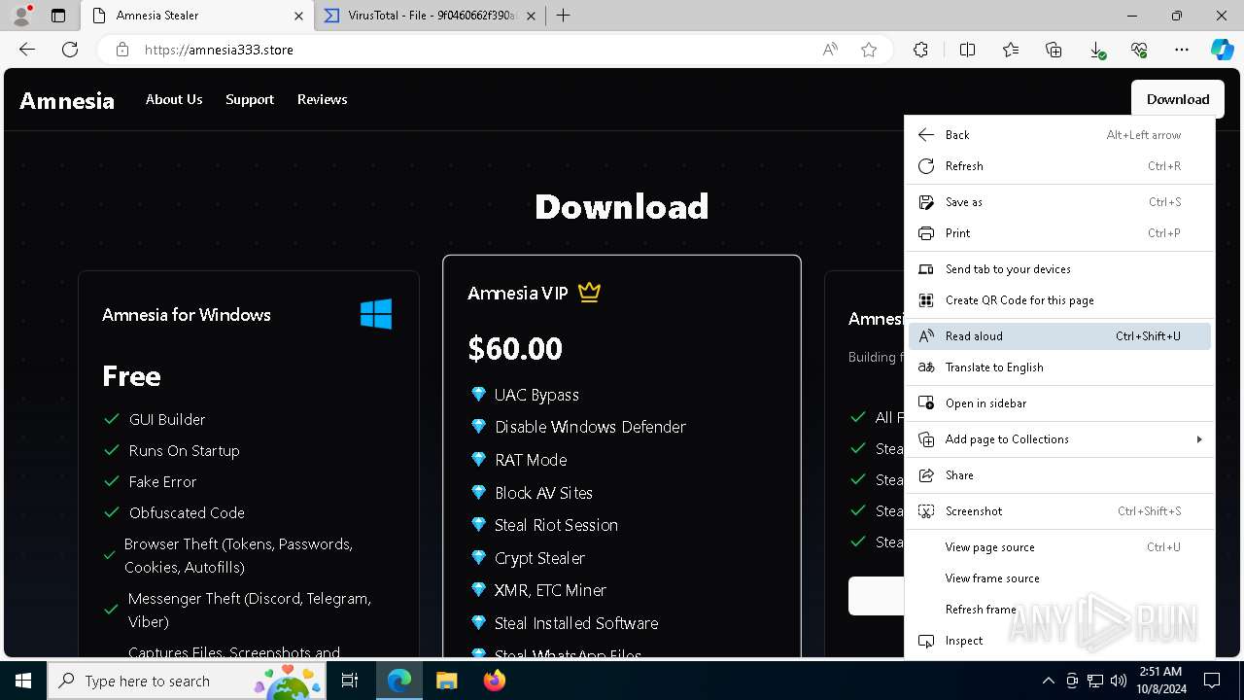Open the tab actions menu icon
1244x700 pixels.
click(58, 16)
